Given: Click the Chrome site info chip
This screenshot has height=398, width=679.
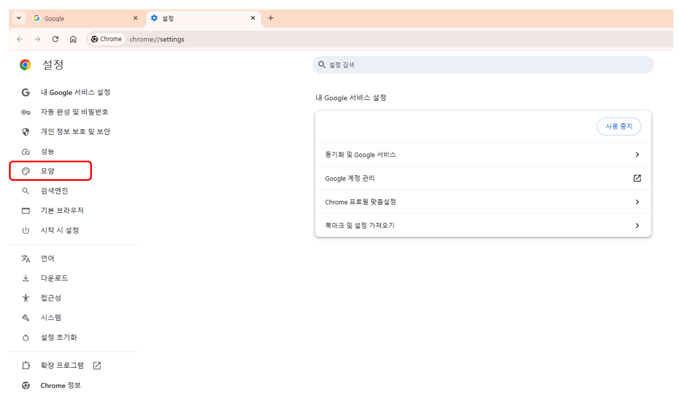Looking at the screenshot, I should (x=106, y=39).
